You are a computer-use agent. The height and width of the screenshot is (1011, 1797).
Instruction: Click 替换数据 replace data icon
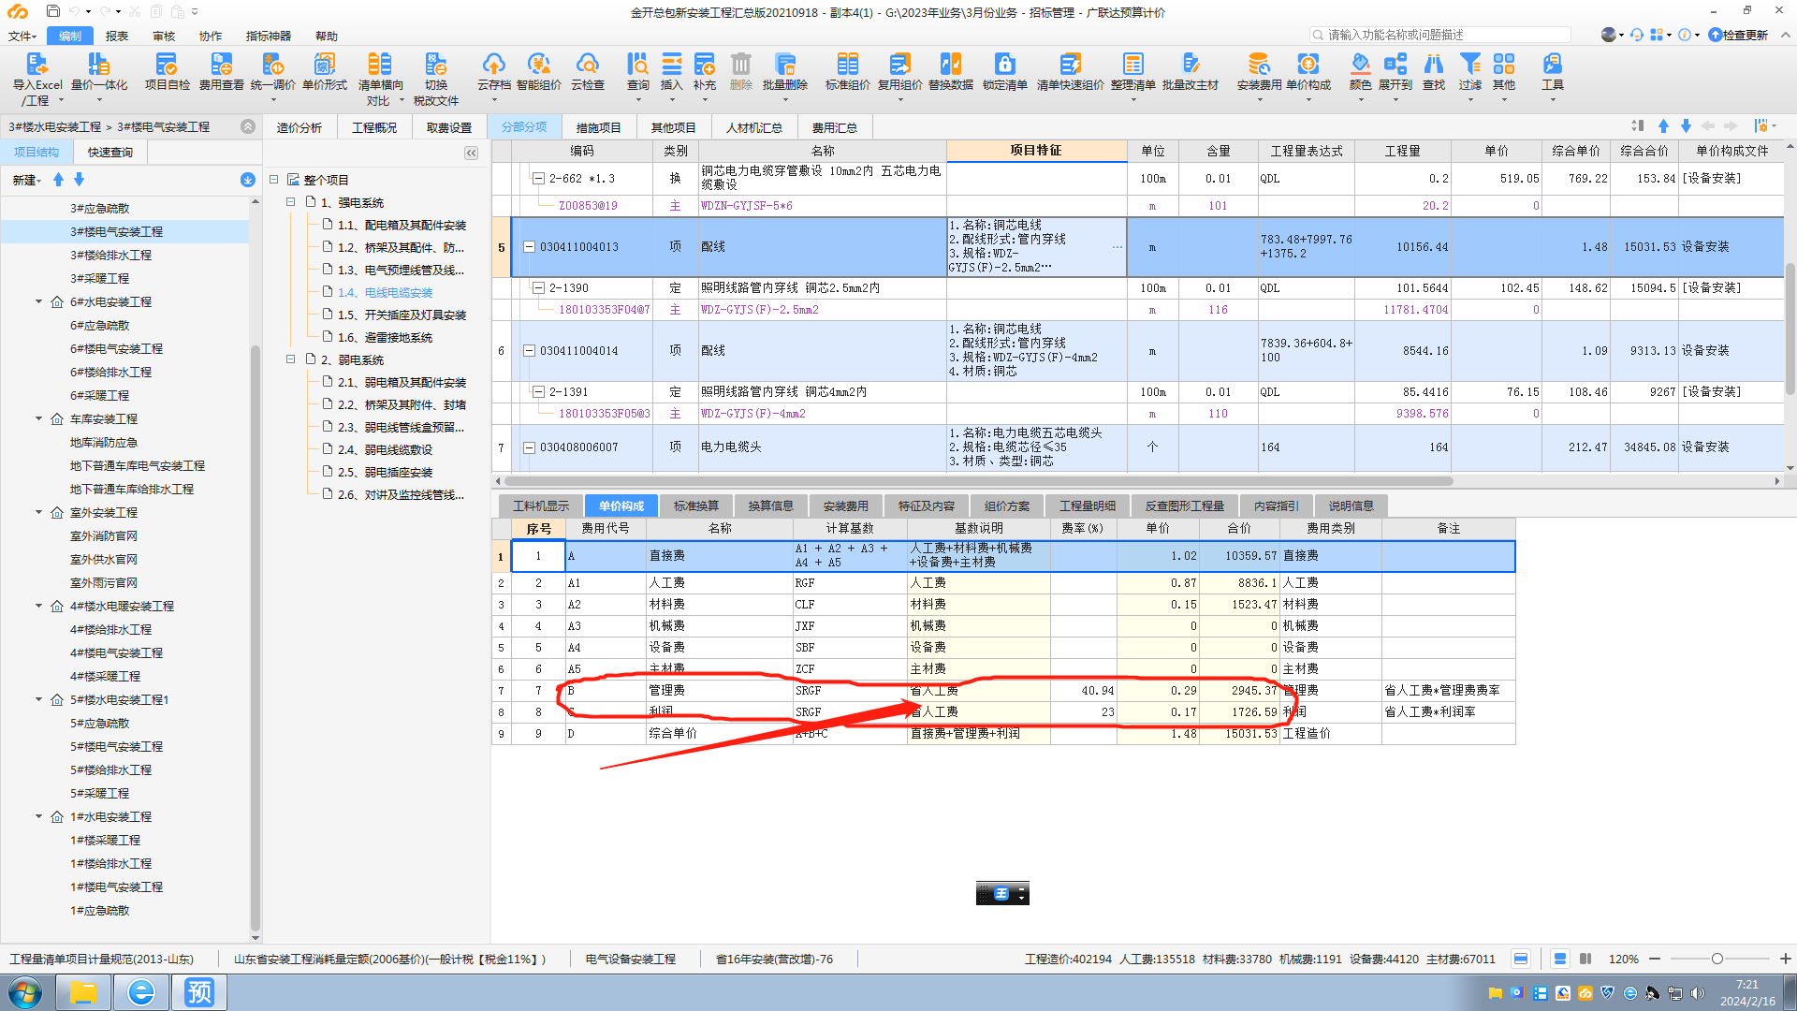point(950,65)
